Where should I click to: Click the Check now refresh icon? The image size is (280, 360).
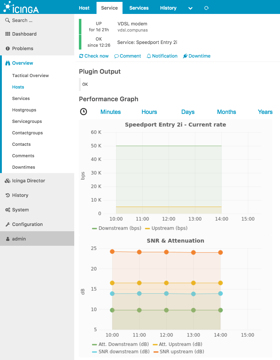81,56
